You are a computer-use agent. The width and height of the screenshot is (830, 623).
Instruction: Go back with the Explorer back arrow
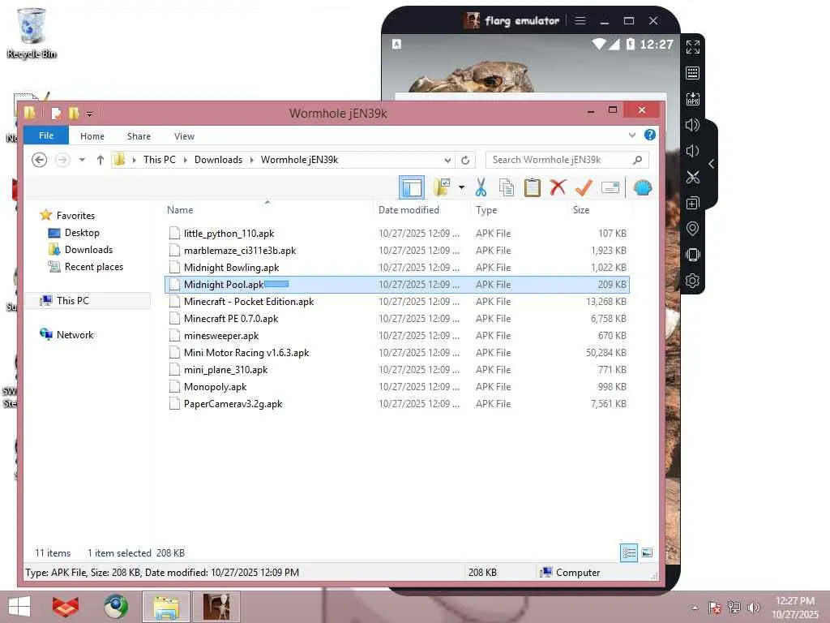point(39,160)
